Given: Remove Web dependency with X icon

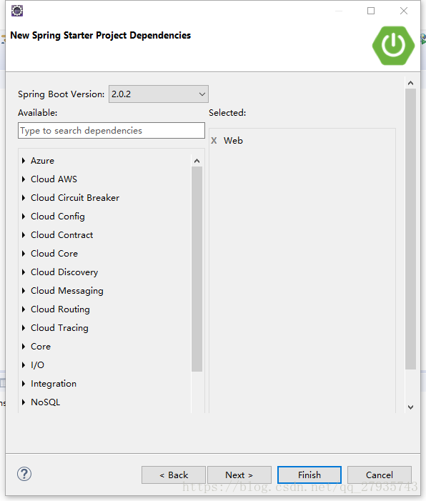Looking at the screenshot, I should [214, 141].
